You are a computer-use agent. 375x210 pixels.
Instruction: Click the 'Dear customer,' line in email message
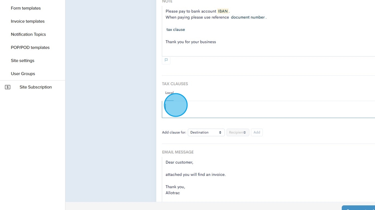tap(179, 162)
